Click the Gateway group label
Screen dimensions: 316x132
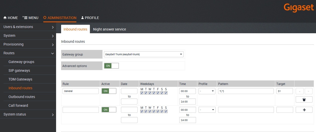tap(73, 54)
